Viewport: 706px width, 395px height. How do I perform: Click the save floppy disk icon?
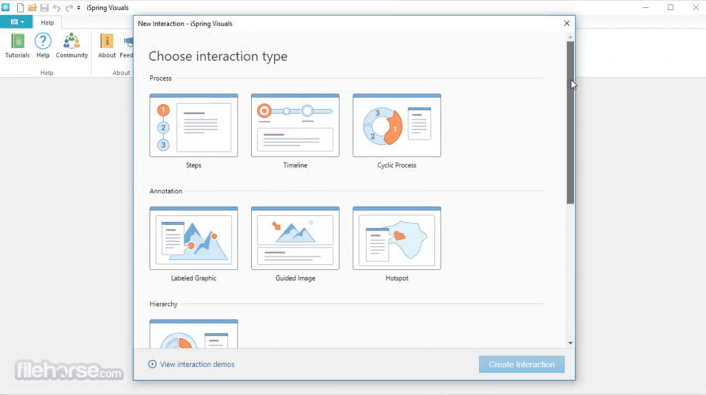pos(44,8)
